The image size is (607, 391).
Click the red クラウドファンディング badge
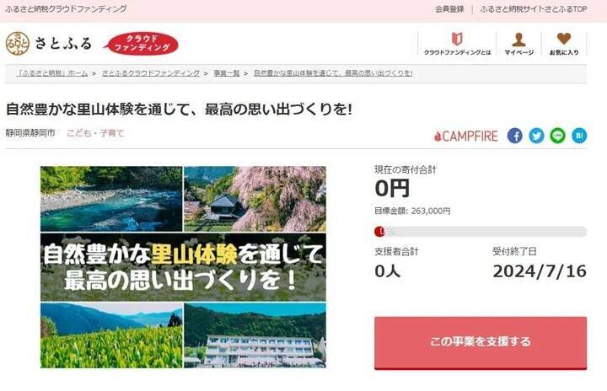pos(142,43)
